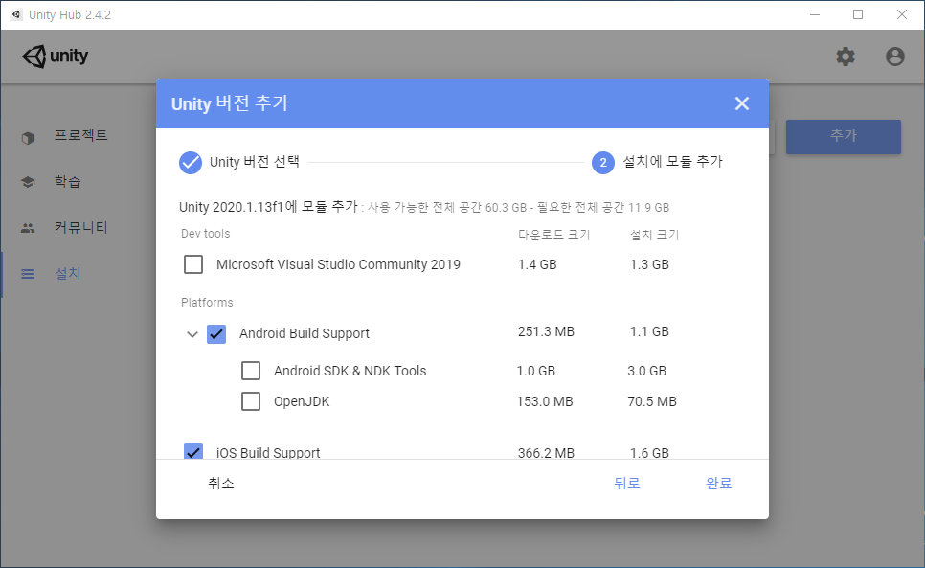Image resolution: width=925 pixels, height=568 pixels.
Task: Click the 설치에 모듈 추가 step label
Action: pyautogui.click(x=672, y=162)
